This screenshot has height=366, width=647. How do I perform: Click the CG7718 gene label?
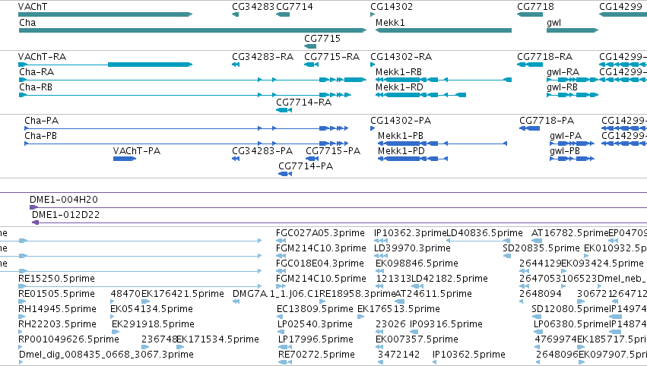point(535,7)
